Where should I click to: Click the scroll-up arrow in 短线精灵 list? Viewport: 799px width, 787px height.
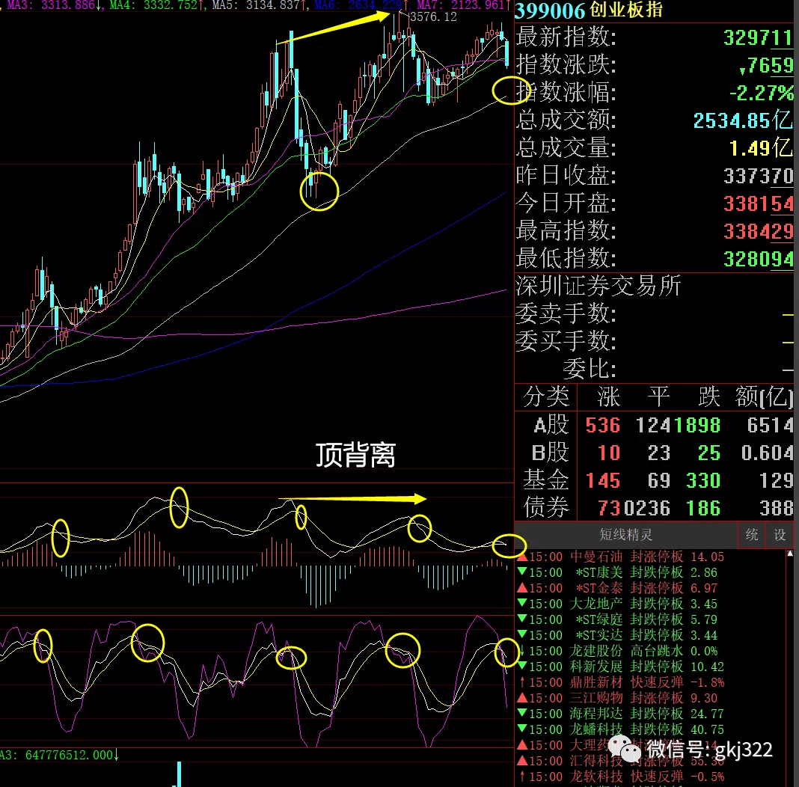tap(791, 554)
